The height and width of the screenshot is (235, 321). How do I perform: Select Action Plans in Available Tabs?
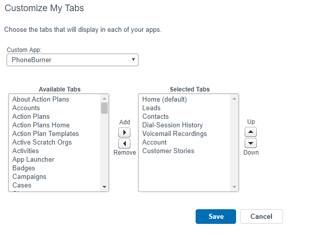click(31, 116)
